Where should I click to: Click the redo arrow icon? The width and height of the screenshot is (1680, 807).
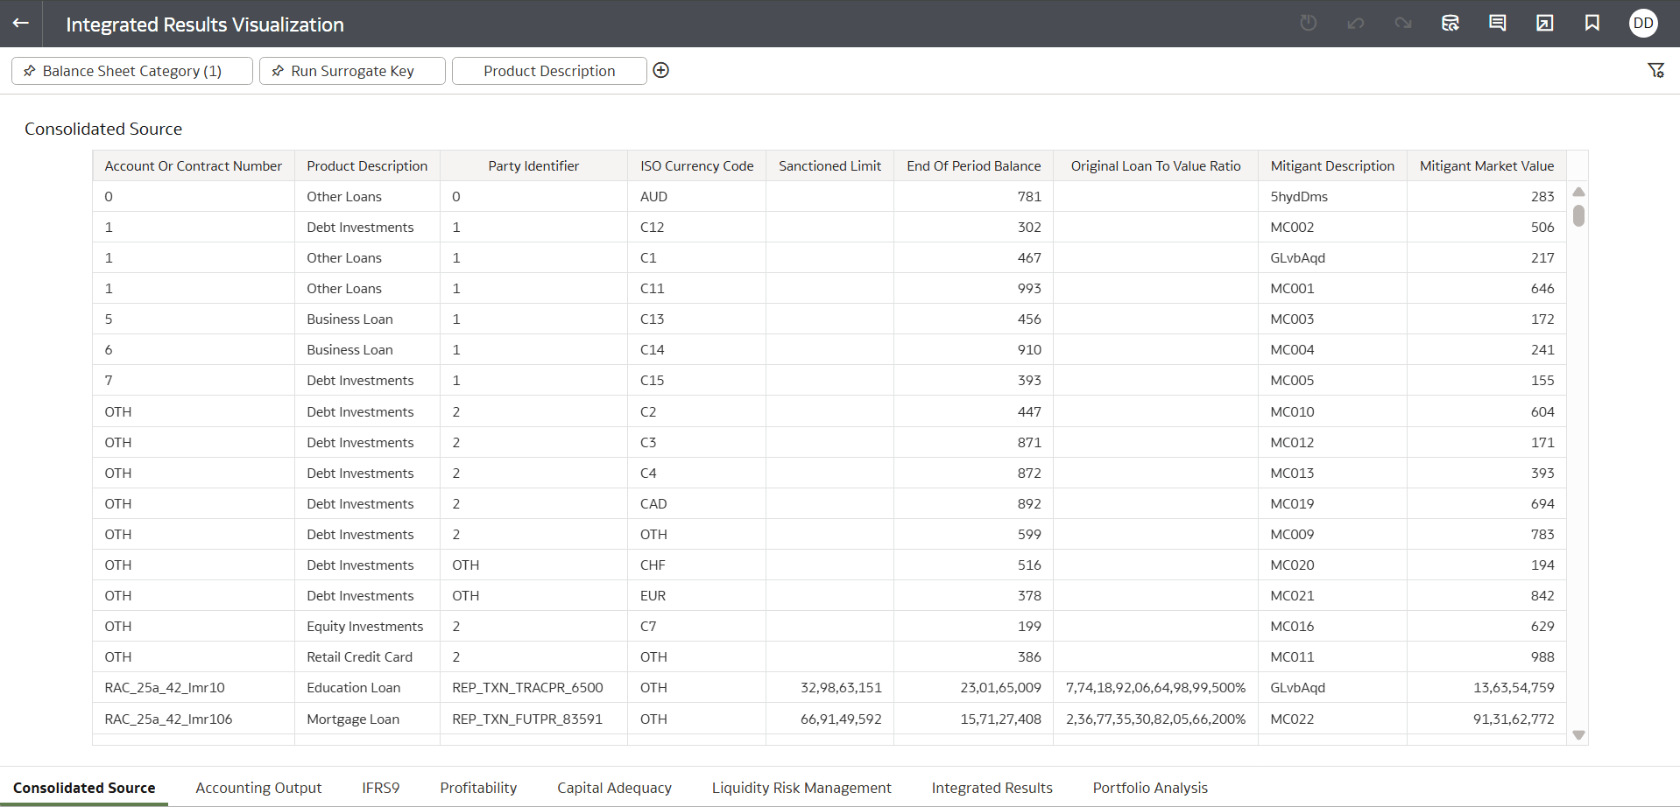(1403, 23)
